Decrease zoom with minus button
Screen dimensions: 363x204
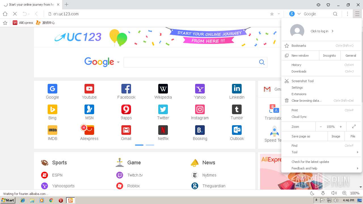(321, 127)
